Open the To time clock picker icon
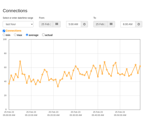The height and width of the screenshot is (117, 145). [x=139, y=24]
